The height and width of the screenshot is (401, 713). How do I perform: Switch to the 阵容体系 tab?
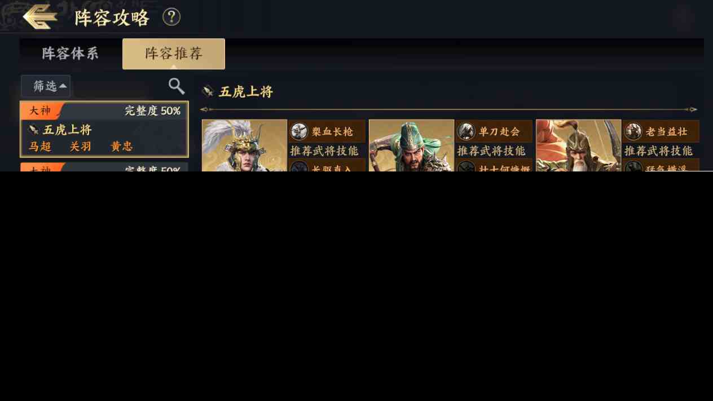tap(71, 54)
